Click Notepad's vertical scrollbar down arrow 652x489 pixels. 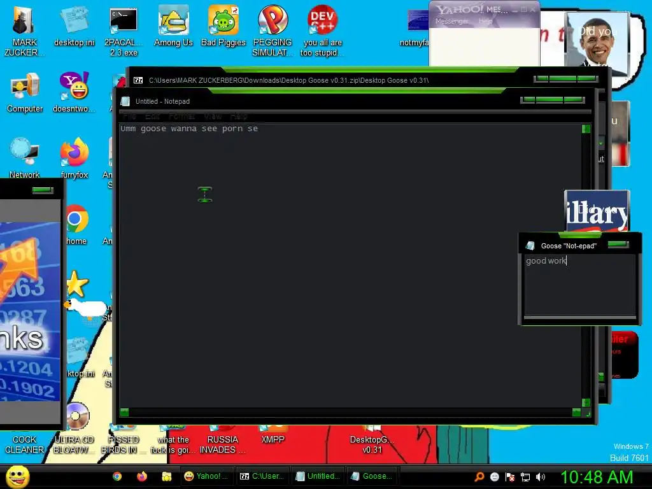pyautogui.click(x=586, y=402)
